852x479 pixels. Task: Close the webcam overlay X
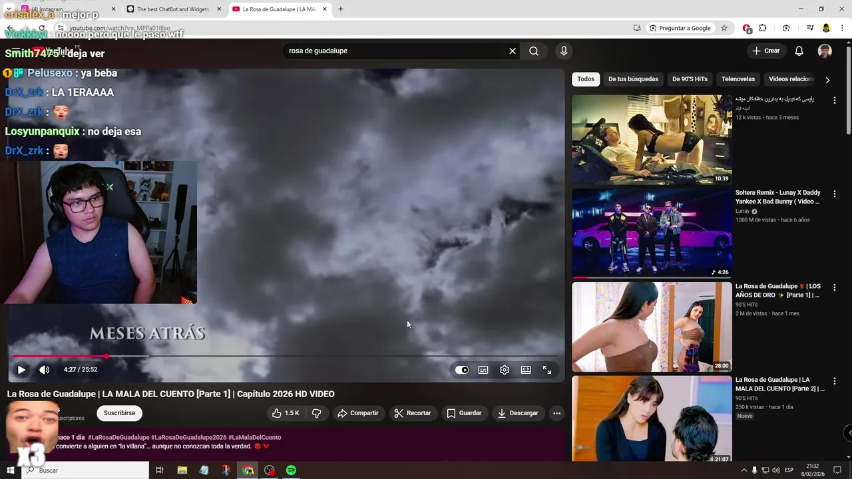coord(110,187)
